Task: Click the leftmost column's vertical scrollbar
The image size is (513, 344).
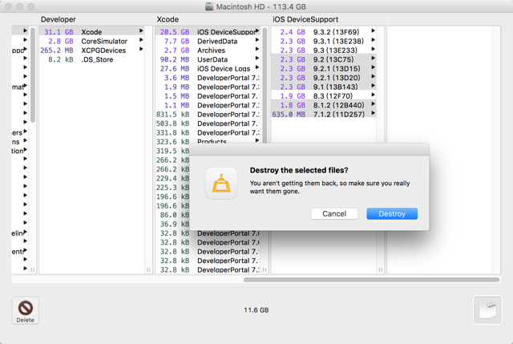Action: point(33,75)
